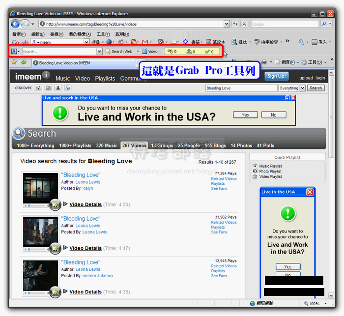
Task: Click the printer icon in IE command bar
Action: pos(264,62)
